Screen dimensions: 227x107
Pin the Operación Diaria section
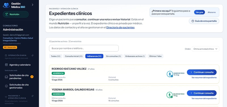point(33,55)
